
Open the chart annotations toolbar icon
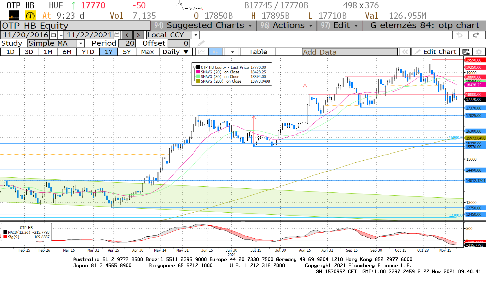pyautogui.click(x=466, y=52)
